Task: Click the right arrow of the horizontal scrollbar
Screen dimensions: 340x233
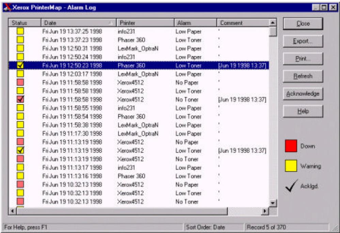Action: [x=265, y=211]
